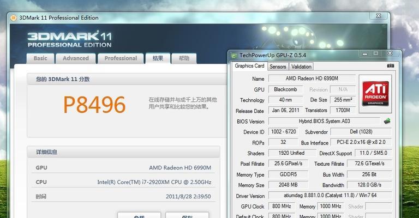
Task: Switch to the Sensors tab
Action: pyautogui.click(x=278, y=66)
